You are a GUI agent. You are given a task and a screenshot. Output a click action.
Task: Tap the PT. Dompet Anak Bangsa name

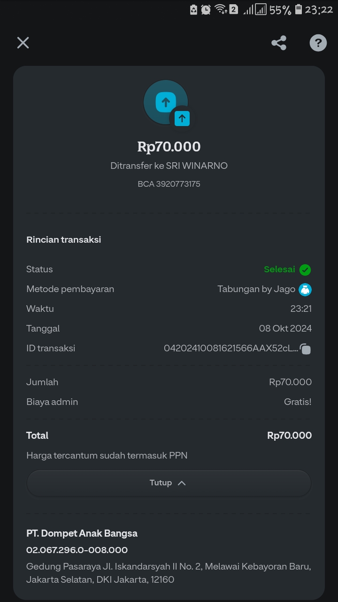pos(82,533)
